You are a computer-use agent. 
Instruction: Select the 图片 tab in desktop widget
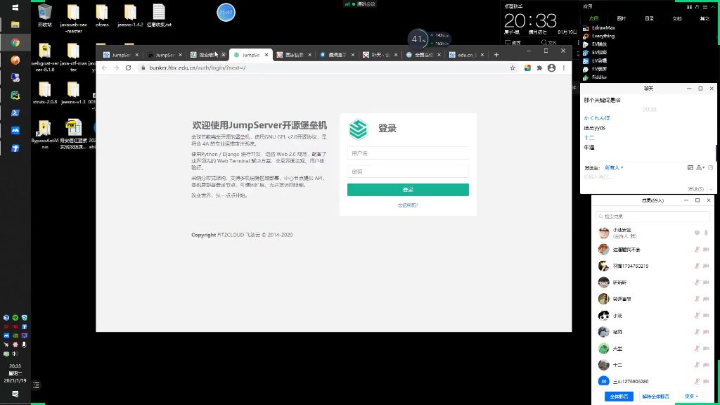[622, 18]
